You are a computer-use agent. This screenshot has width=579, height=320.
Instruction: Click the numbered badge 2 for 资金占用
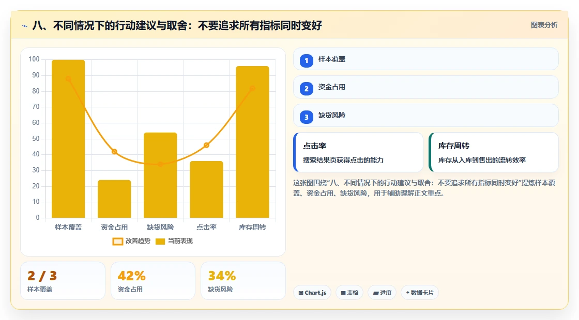click(306, 88)
